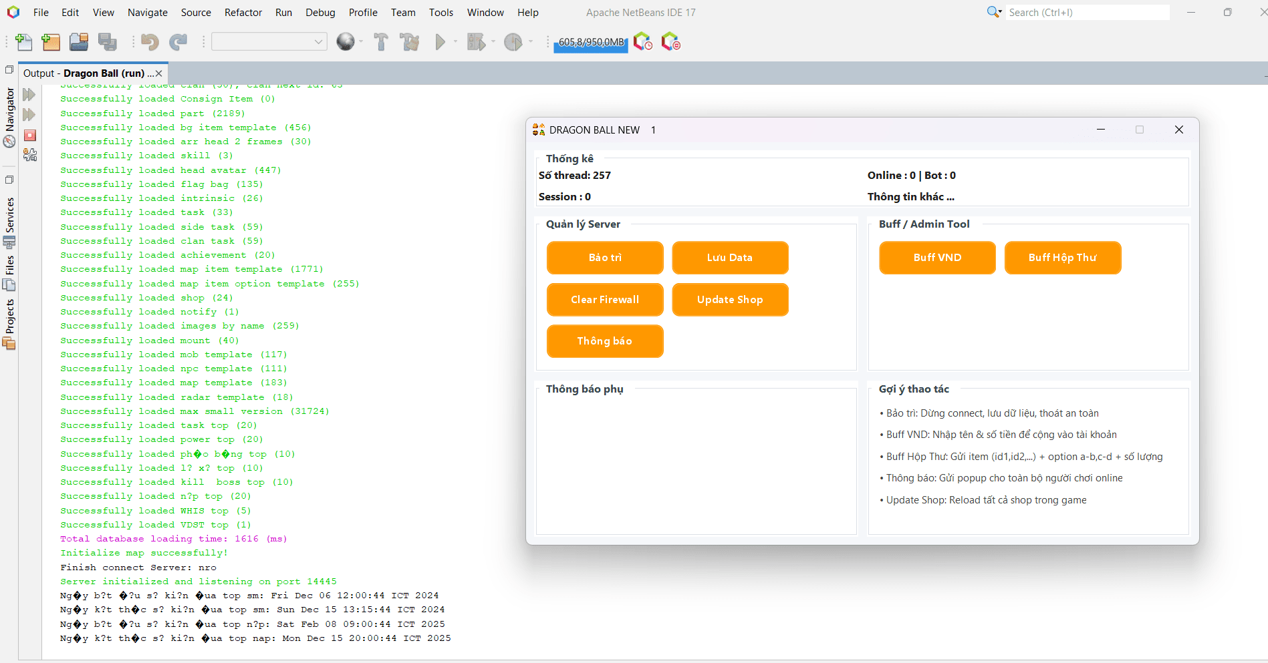1268x663 pixels.
Task: Click the memory usage garbage collection bar
Action: (591, 42)
